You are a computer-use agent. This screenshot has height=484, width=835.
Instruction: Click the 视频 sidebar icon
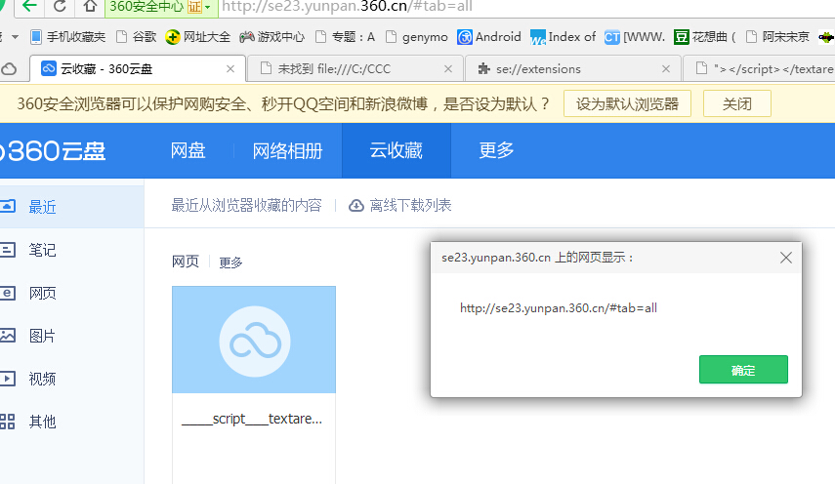[x=8, y=379]
